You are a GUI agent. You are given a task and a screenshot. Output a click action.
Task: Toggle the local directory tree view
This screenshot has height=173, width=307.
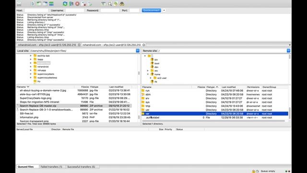[39, 4]
